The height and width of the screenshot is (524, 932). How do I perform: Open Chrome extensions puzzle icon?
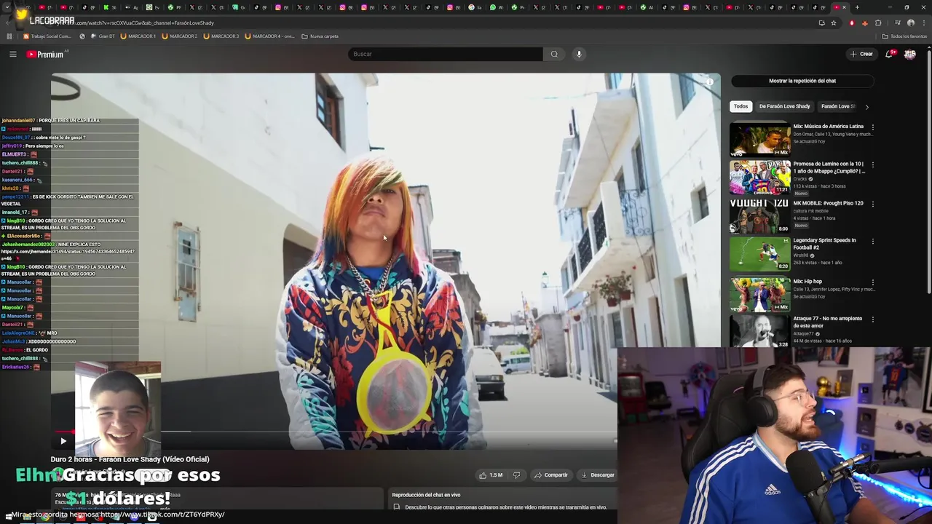click(x=878, y=23)
